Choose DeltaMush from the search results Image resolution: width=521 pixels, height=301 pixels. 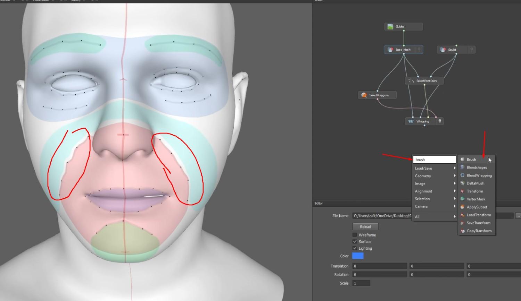coord(477,183)
